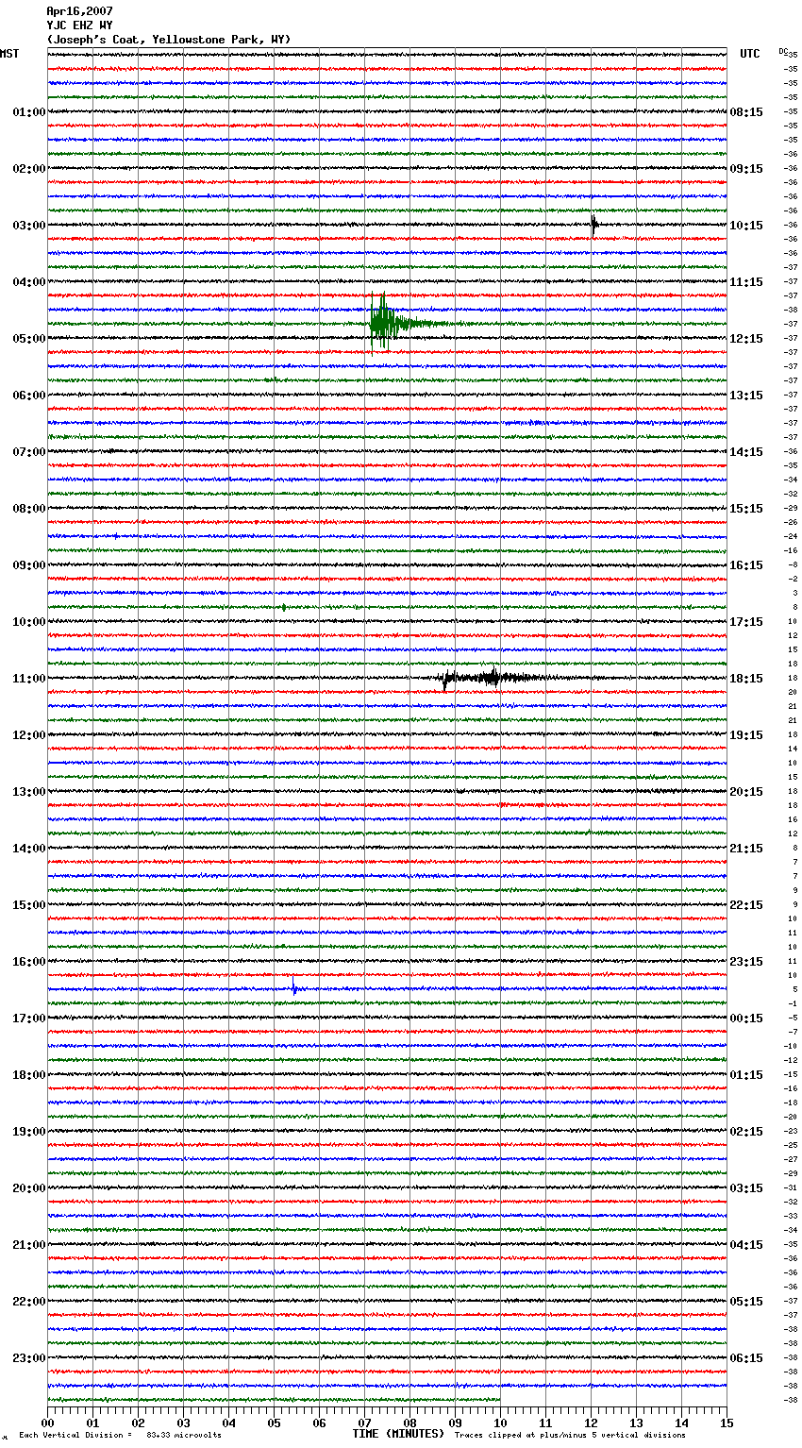Screen dimensions: 802x1448
Task: Click the '04:00' MST time label
Action: (x=29, y=282)
